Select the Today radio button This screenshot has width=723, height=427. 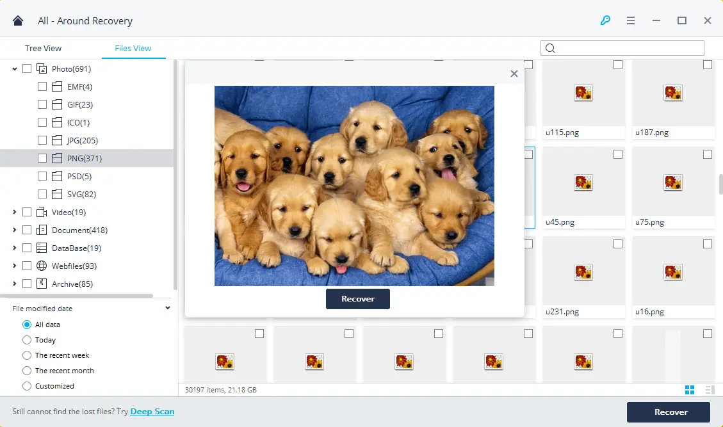(27, 340)
